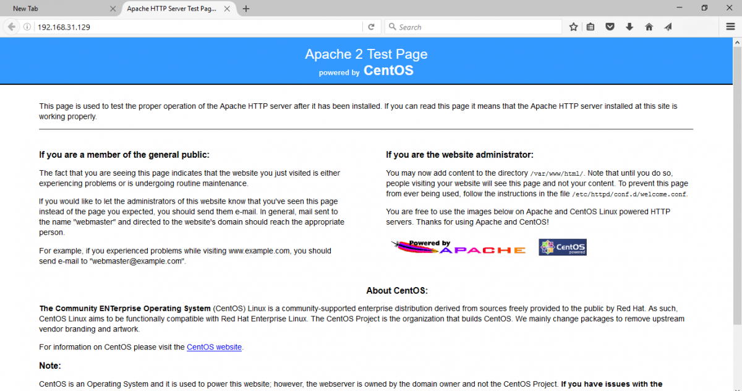The image size is (742, 391).
Task: Click the 'About CentOS:' heading
Action: tap(397, 291)
